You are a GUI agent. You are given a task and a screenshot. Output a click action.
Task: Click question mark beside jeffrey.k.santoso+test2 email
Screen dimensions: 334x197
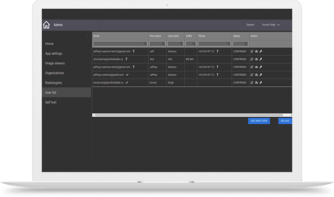click(134, 67)
